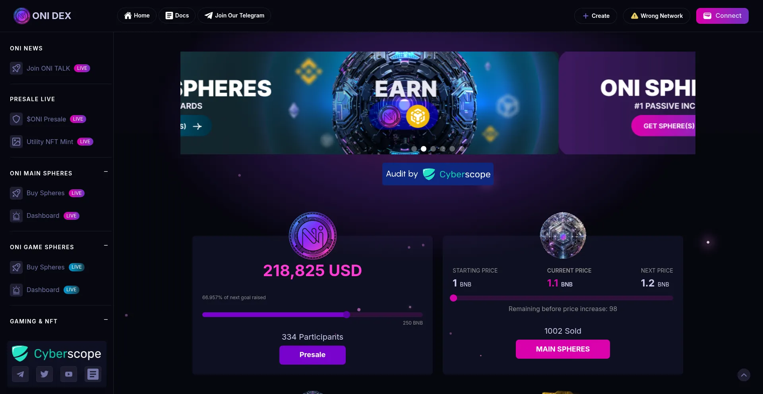Open docs icon in sidebar footer
This screenshot has height=394, width=763.
[93, 374]
